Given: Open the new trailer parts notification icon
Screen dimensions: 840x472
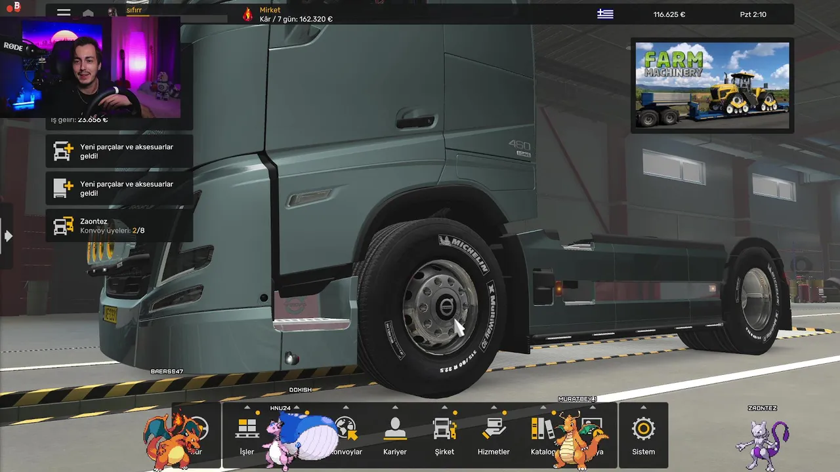Looking at the screenshot, I should tap(64, 189).
